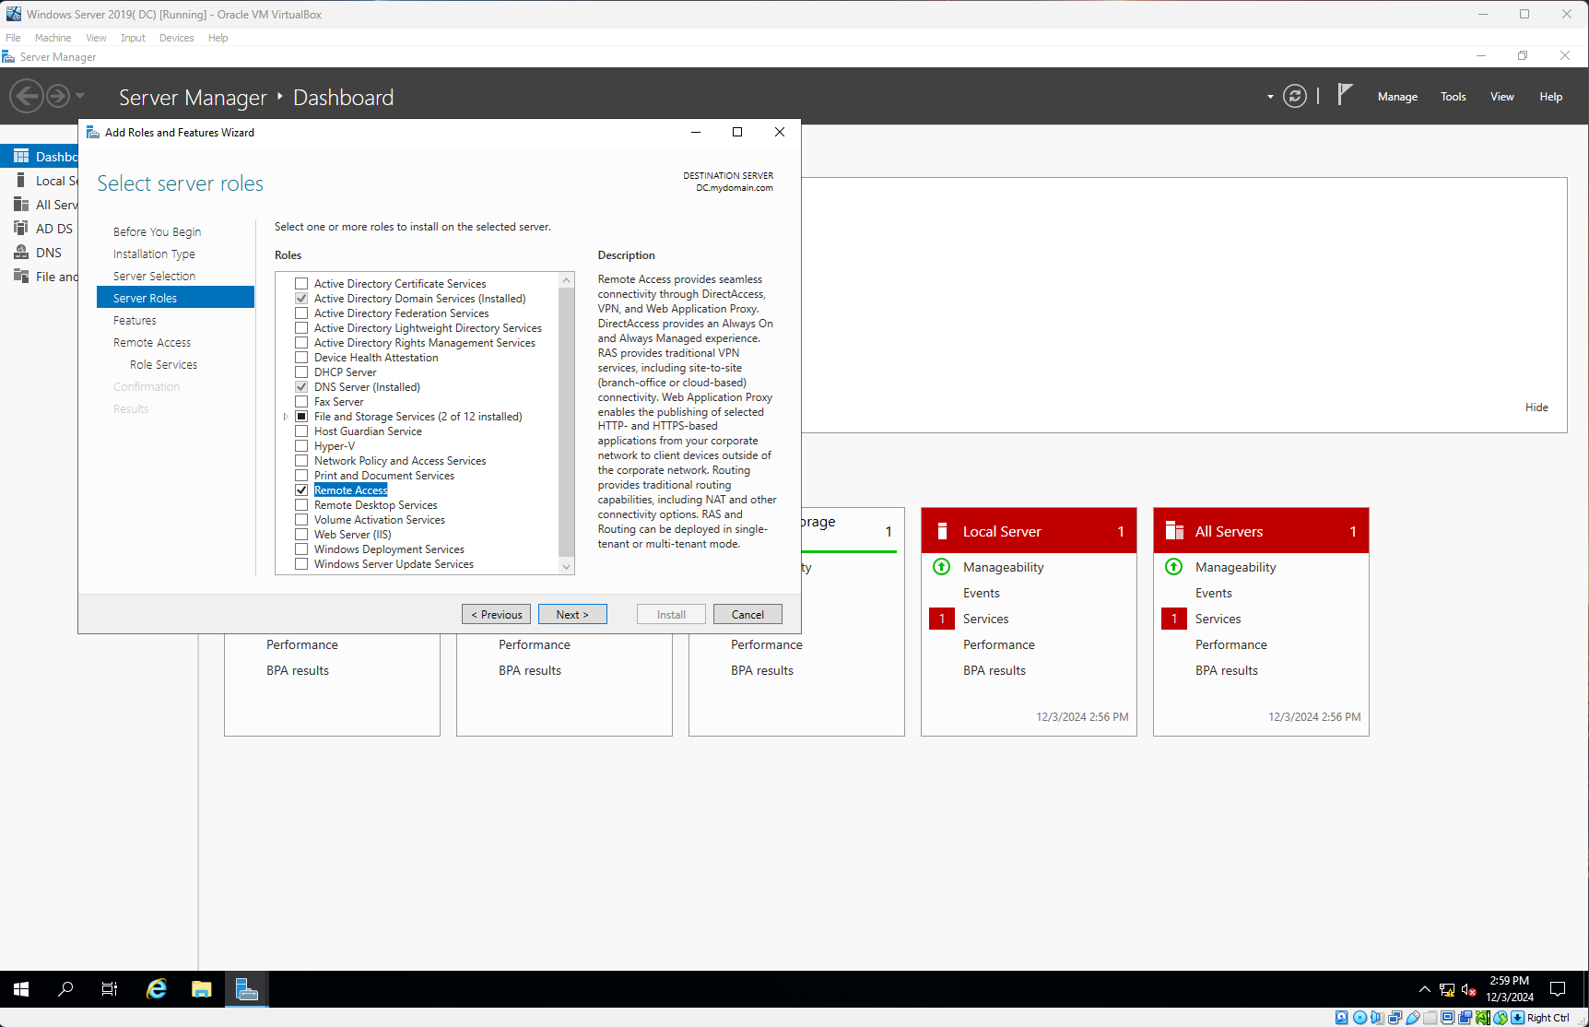The height and width of the screenshot is (1027, 1589).
Task: Click the All Servers tile header icon
Action: tap(1174, 531)
